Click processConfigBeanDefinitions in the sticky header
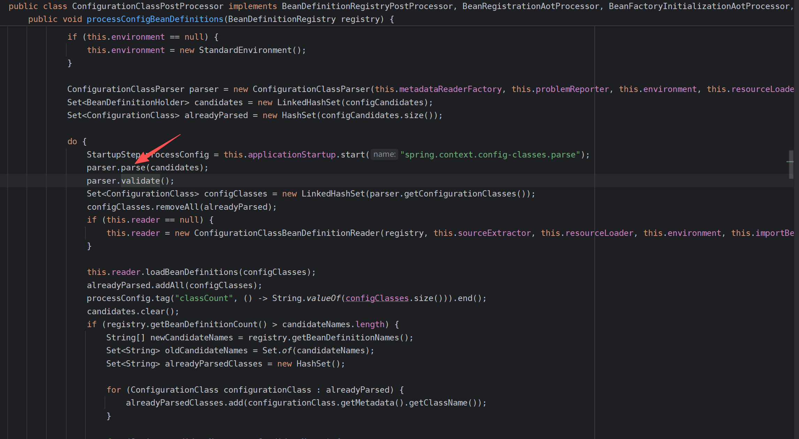 click(154, 19)
